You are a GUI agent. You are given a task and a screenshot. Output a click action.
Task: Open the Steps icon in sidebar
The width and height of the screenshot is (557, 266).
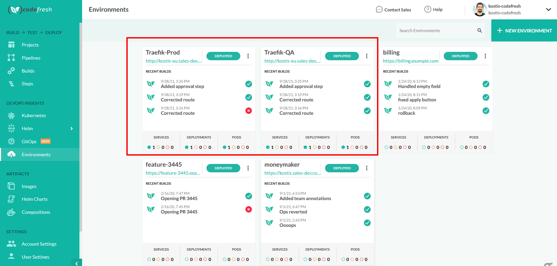point(11,84)
